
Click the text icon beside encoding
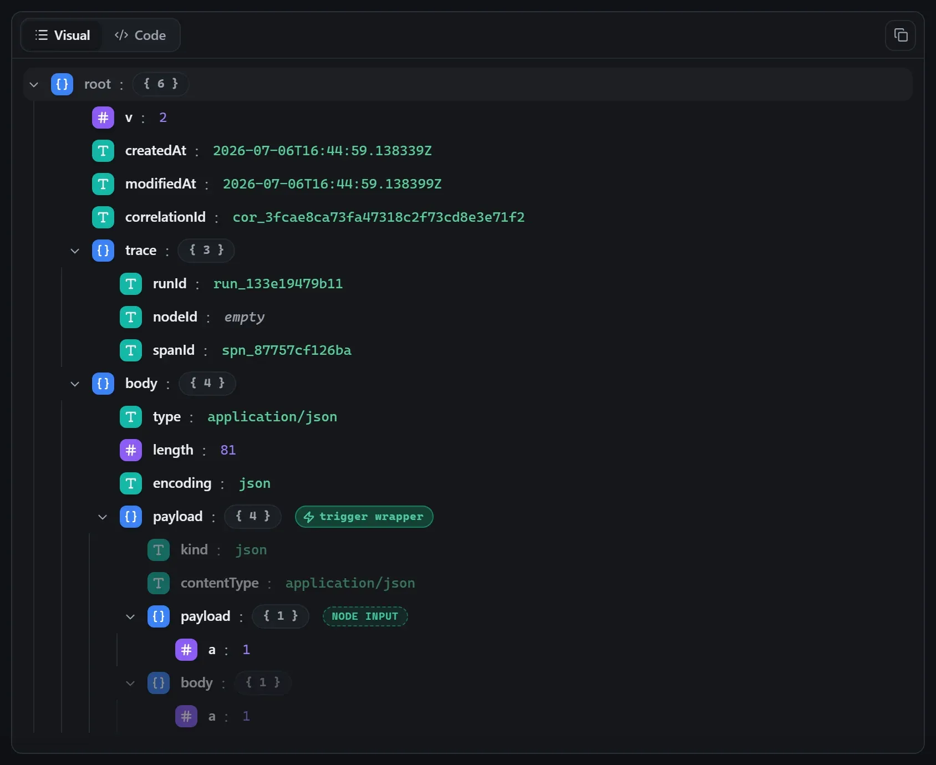131,483
